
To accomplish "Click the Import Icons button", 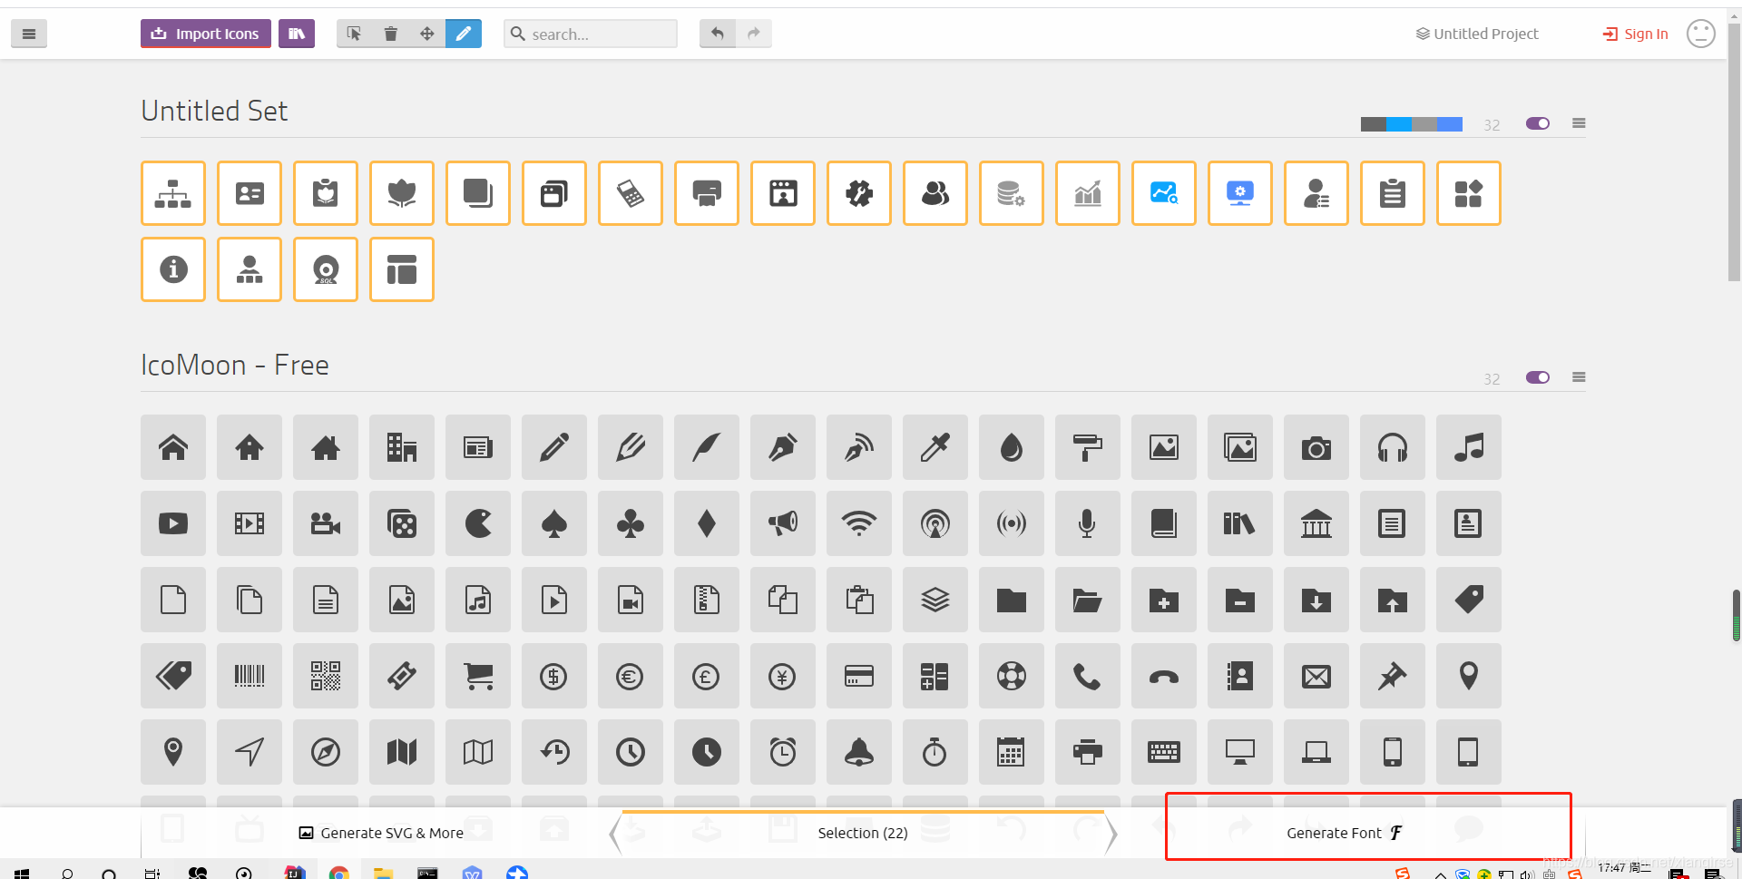I will pyautogui.click(x=206, y=34).
